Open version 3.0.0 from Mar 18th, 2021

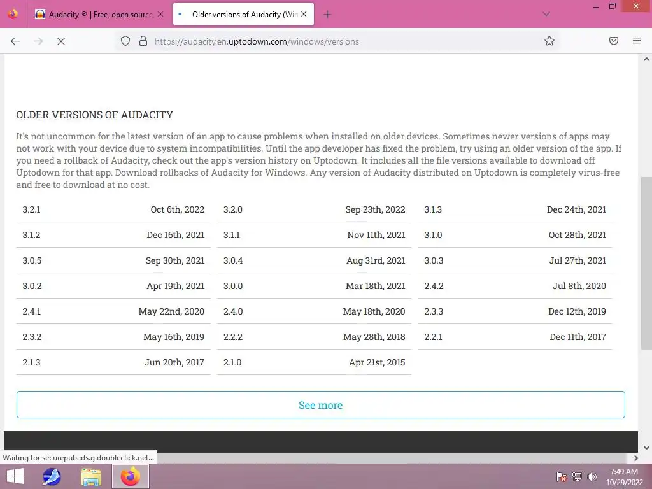pos(315,286)
